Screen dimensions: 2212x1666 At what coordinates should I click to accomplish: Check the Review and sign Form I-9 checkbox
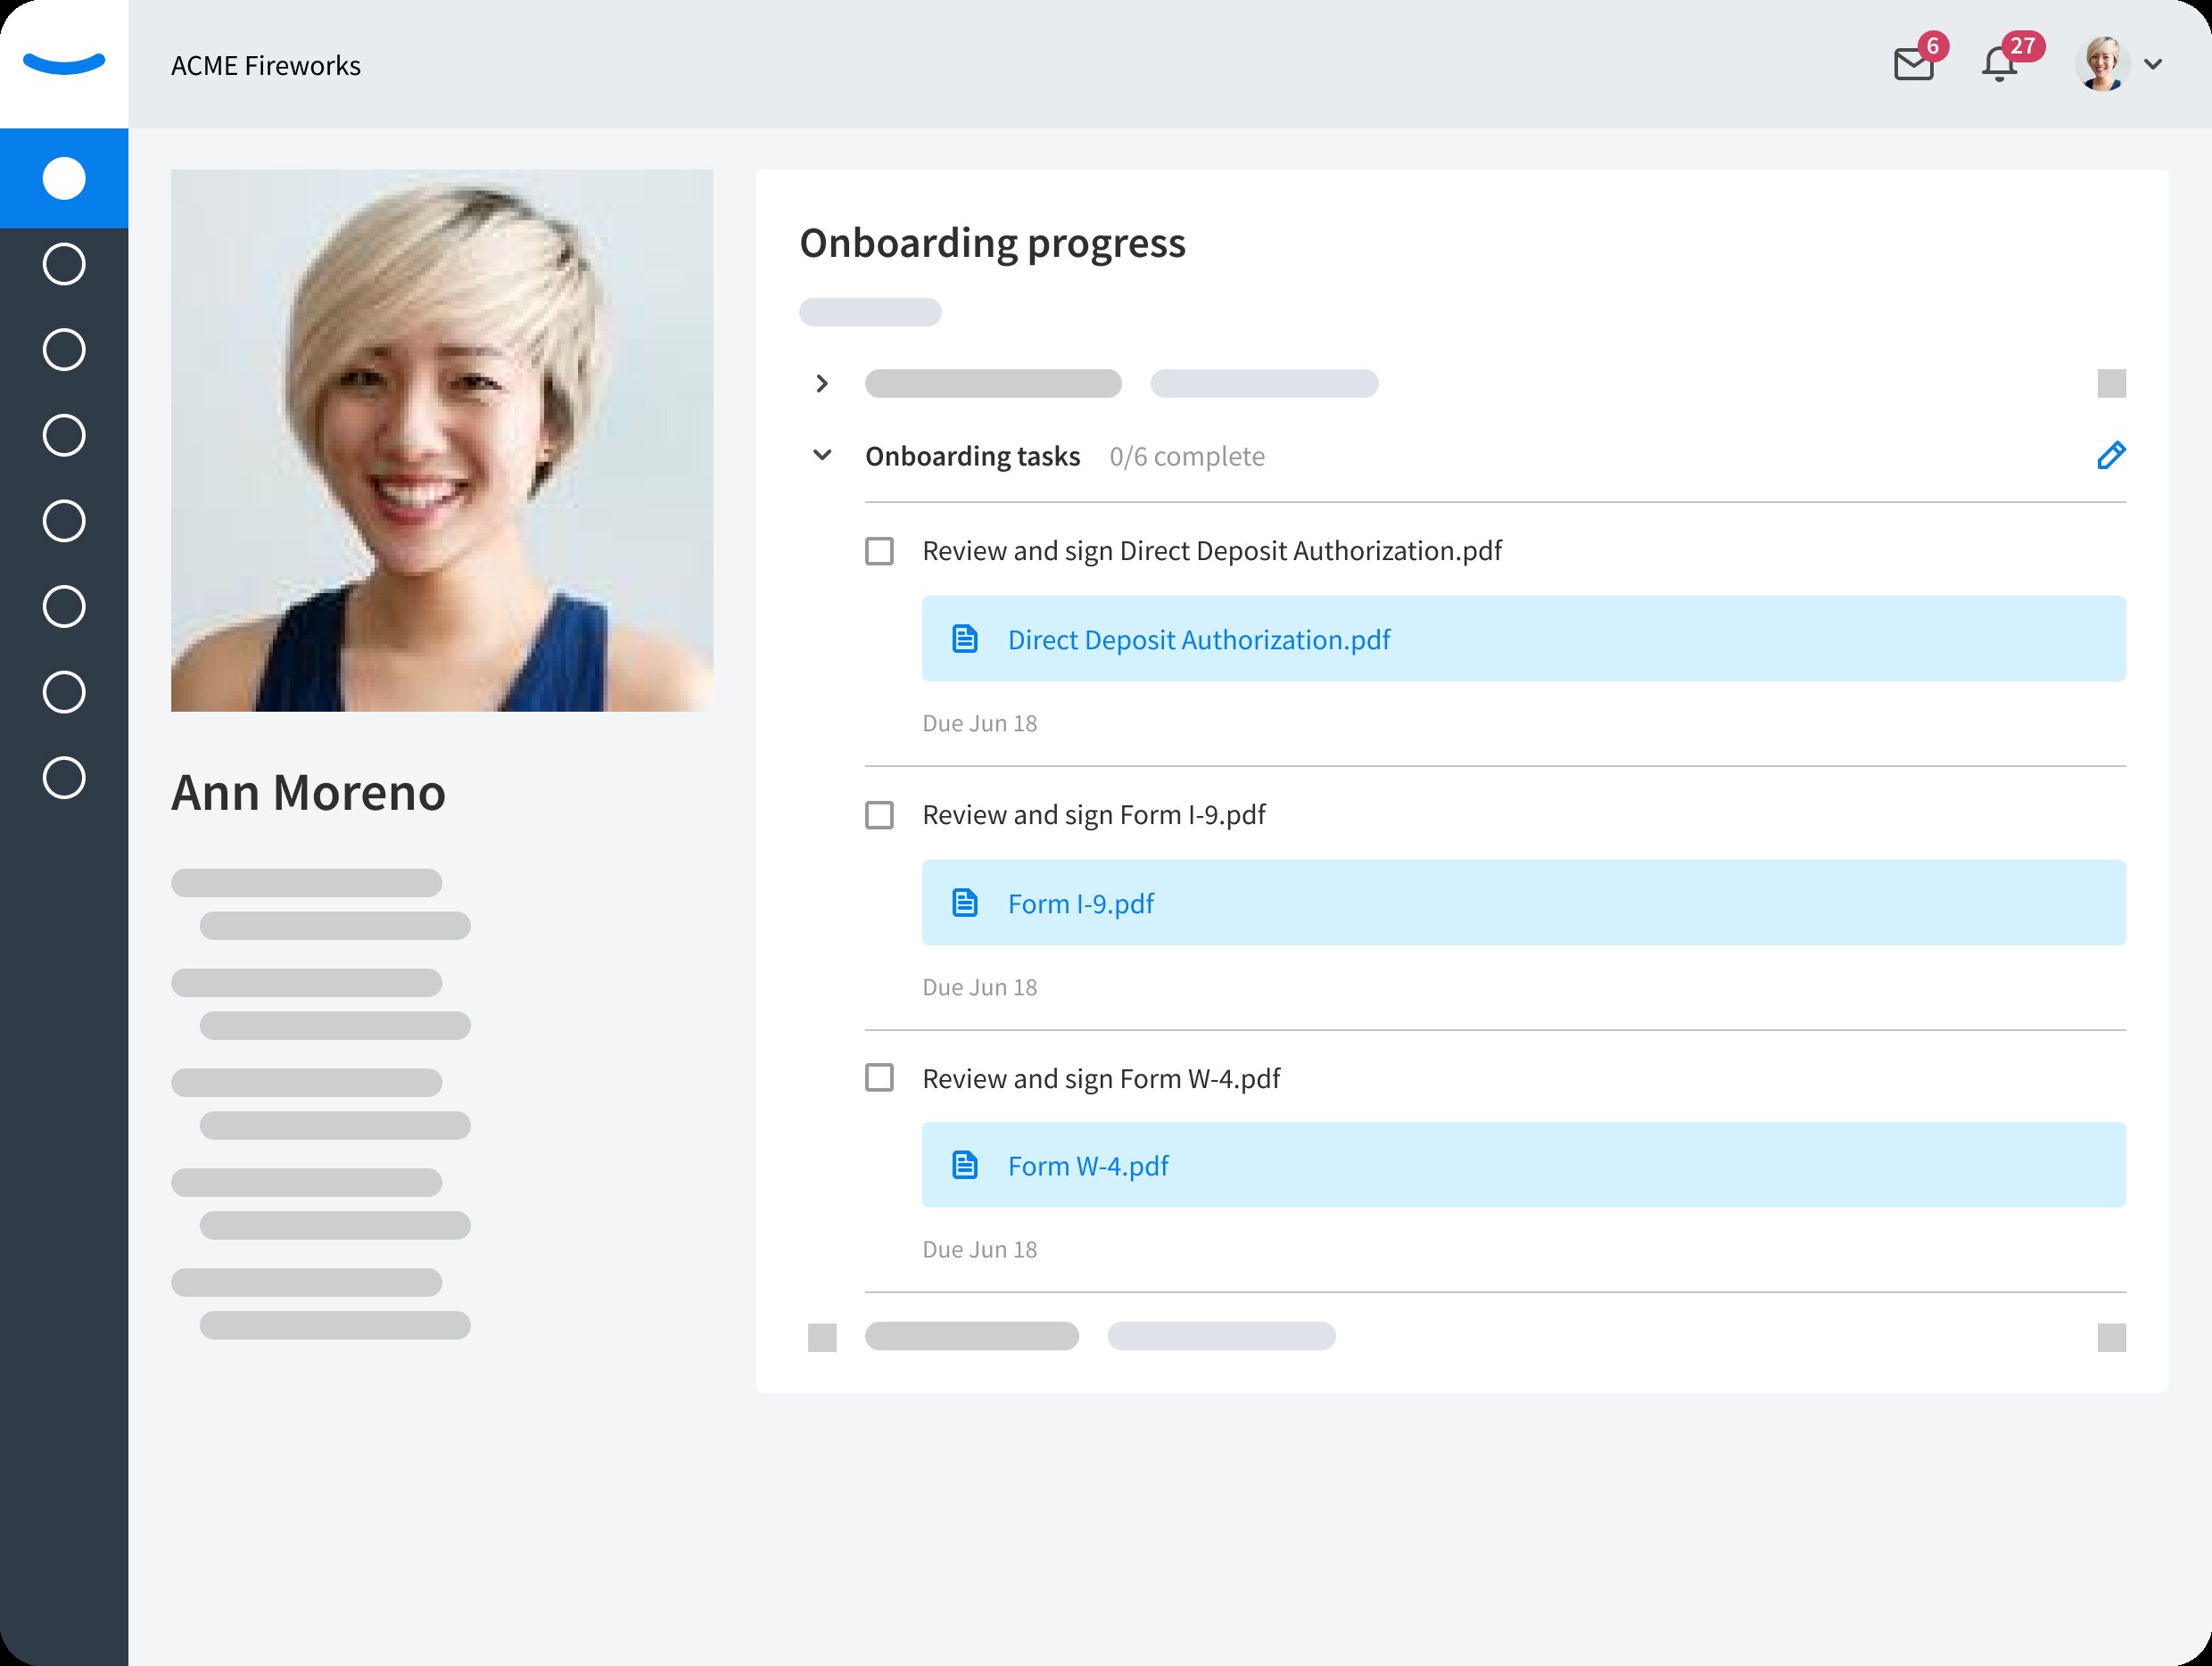pyautogui.click(x=879, y=815)
